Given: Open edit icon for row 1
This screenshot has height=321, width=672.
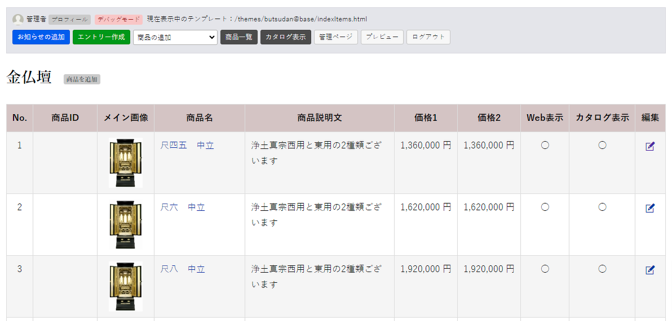Looking at the screenshot, I should (x=650, y=146).
